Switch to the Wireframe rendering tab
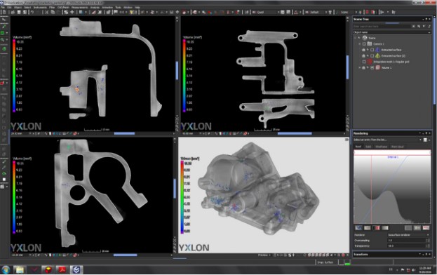Screen dimensions: 437x275 coord(381,147)
